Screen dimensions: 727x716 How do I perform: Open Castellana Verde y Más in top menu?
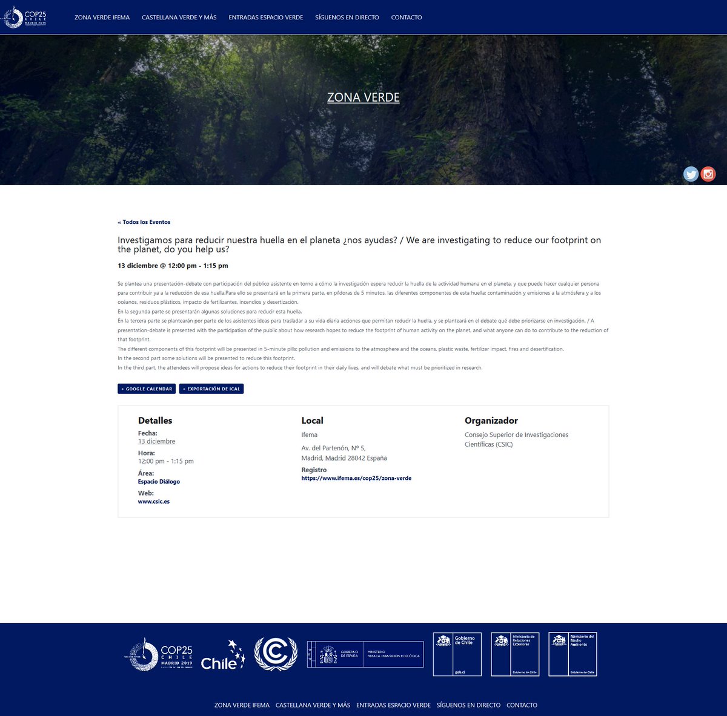[179, 18]
